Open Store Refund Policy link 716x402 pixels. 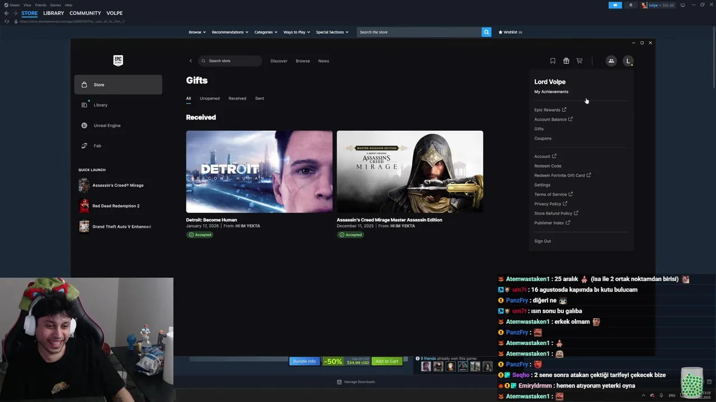(x=556, y=213)
